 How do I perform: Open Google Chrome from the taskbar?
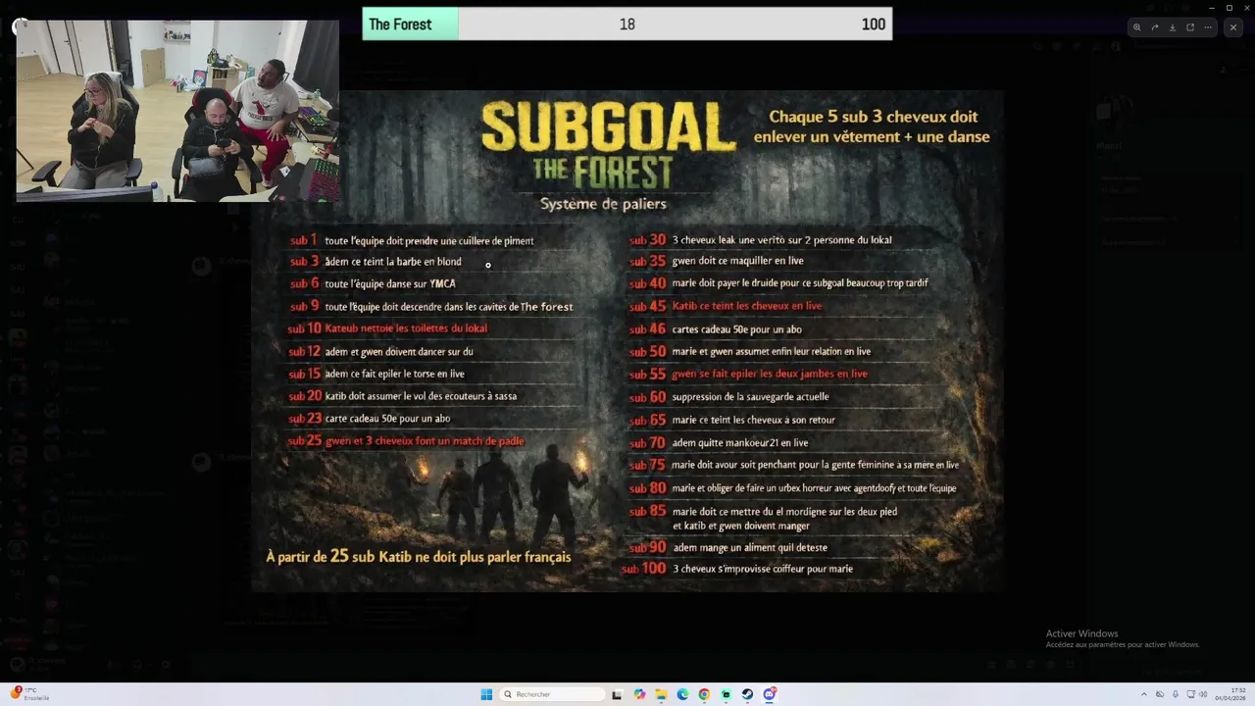click(x=704, y=694)
